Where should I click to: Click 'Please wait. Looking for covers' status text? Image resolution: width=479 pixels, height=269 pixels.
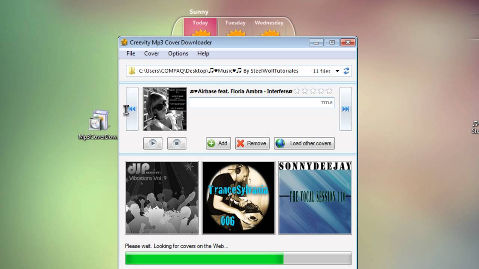click(x=177, y=246)
